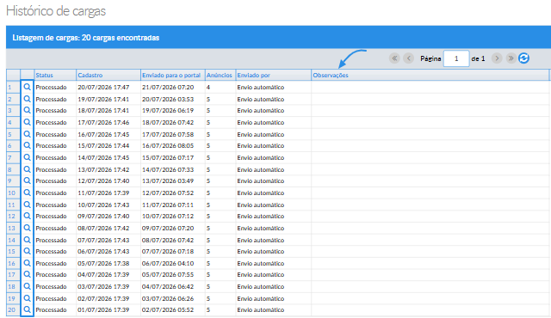
Task: Open details of load registered 13/07/2026 17:42
Action: click(x=27, y=169)
